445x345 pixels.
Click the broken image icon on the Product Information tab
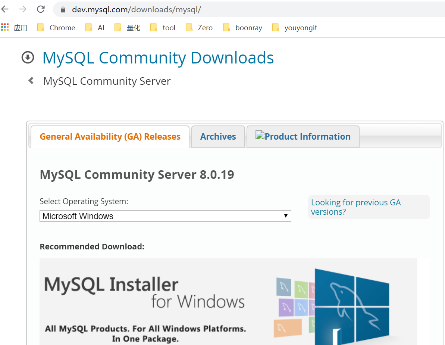click(260, 135)
